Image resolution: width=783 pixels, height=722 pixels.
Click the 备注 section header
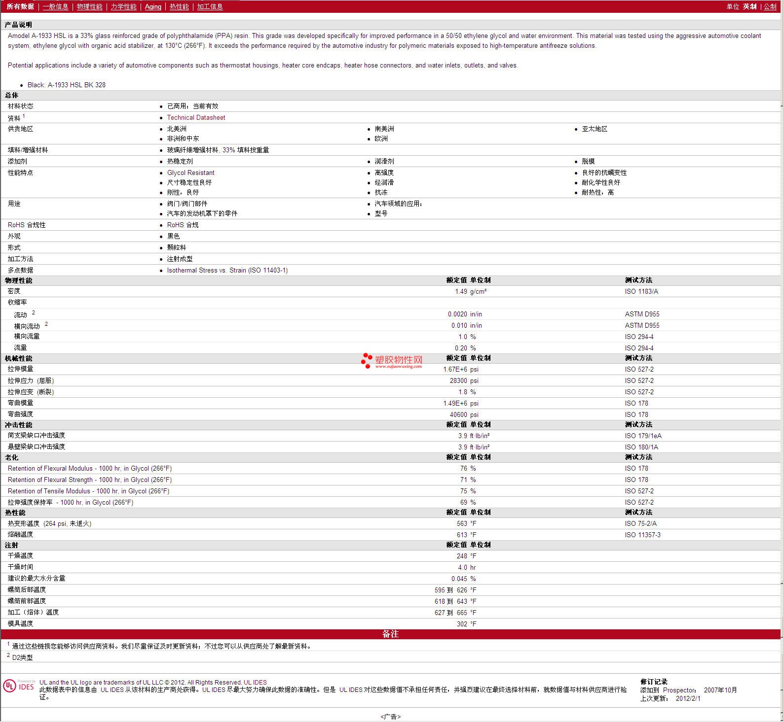coord(390,634)
